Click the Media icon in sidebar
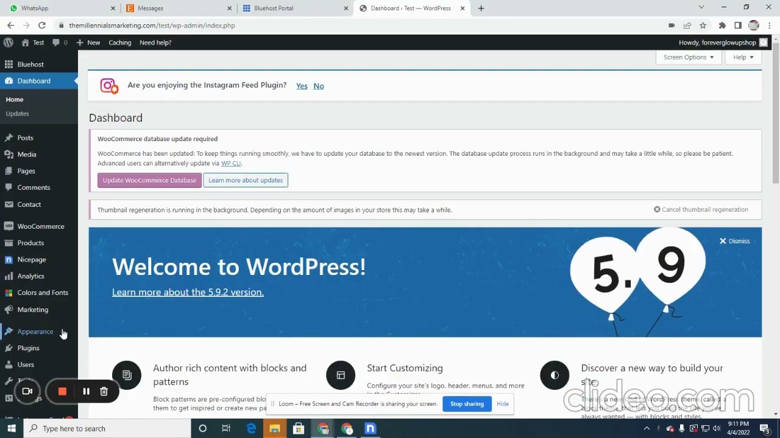This screenshot has height=438, width=780. (x=9, y=155)
